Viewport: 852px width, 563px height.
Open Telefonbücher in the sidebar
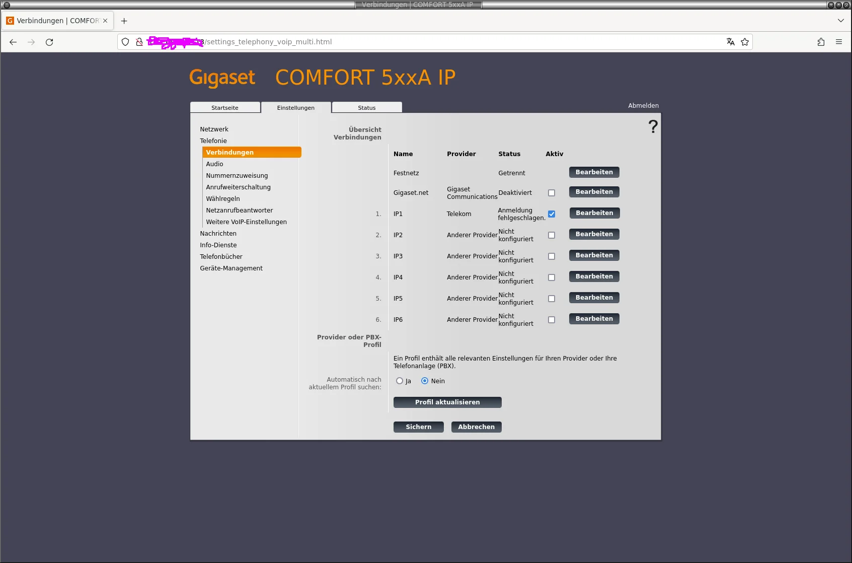coord(221,257)
